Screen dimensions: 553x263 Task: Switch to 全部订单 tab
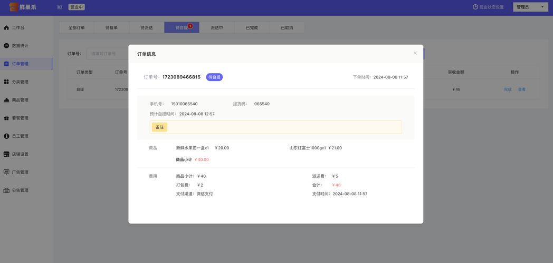(77, 28)
